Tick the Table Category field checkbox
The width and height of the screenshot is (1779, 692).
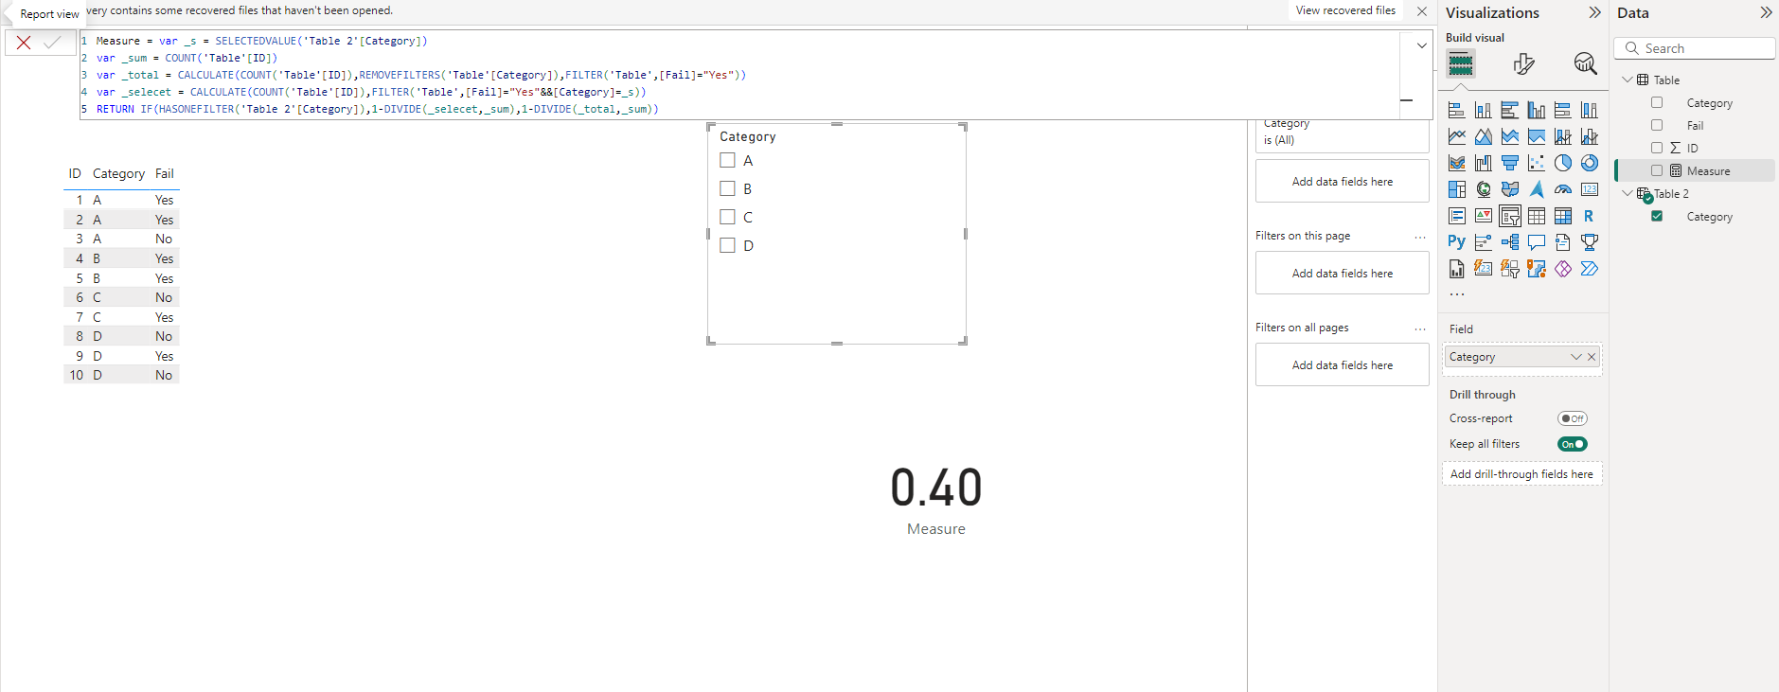tap(1657, 103)
